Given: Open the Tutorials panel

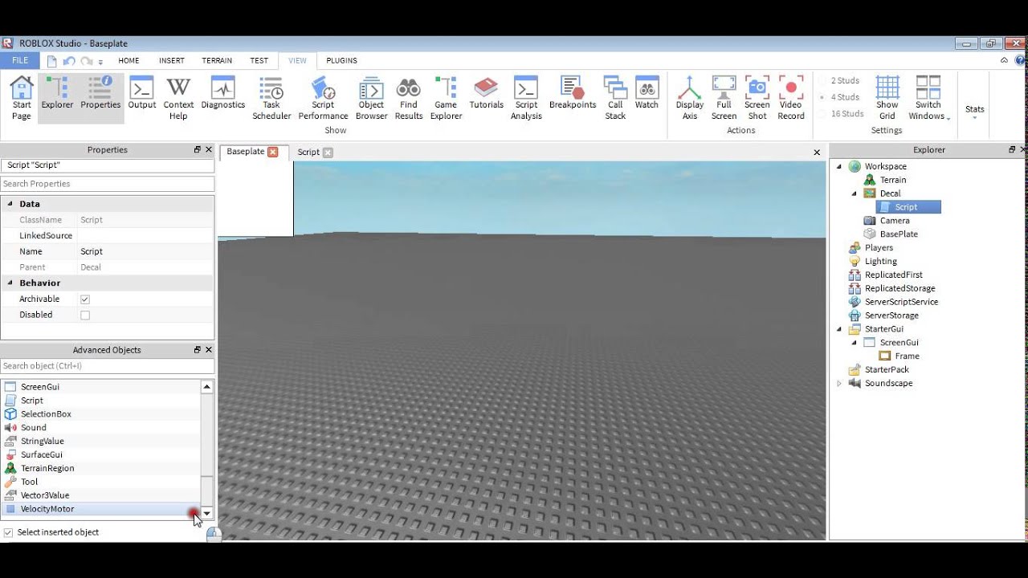Looking at the screenshot, I should pyautogui.click(x=486, y=93).
